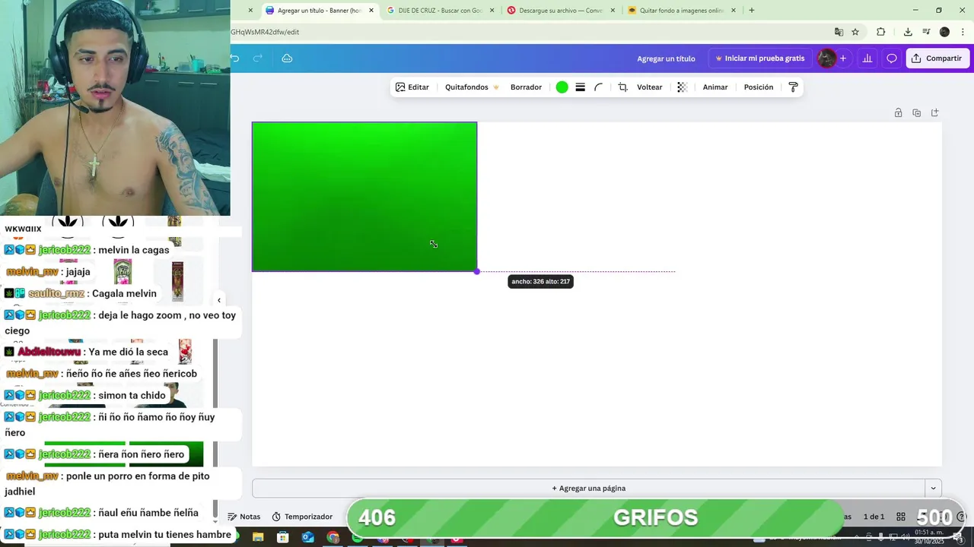Image resolution: width=974 pixels, height=547 pixels.
Task: Open Chrome profile avatar
Action: point(944,32)
